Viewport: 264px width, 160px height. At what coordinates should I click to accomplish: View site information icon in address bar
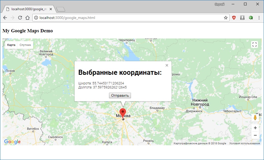[36, 18]
